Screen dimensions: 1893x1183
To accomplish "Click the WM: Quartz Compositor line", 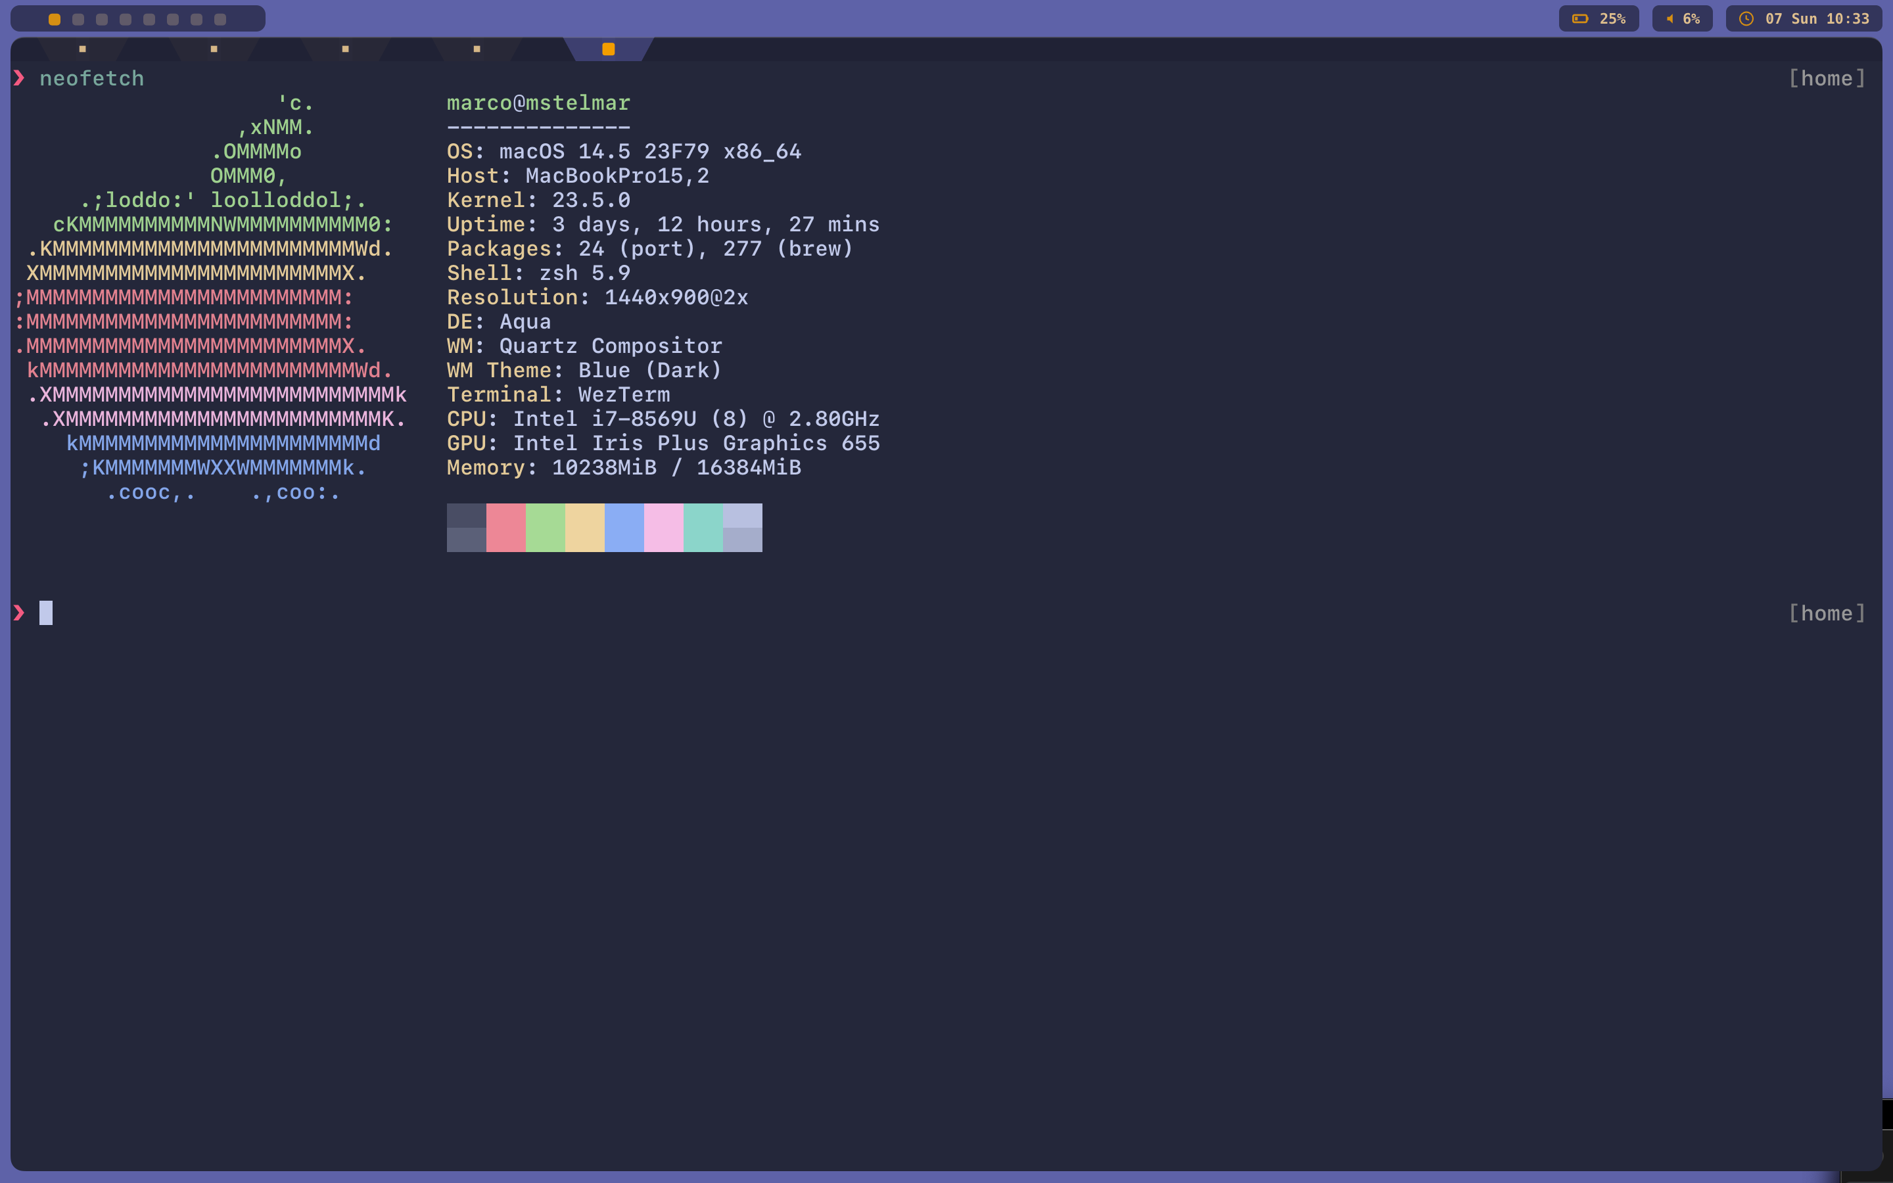I will (584, 346).
